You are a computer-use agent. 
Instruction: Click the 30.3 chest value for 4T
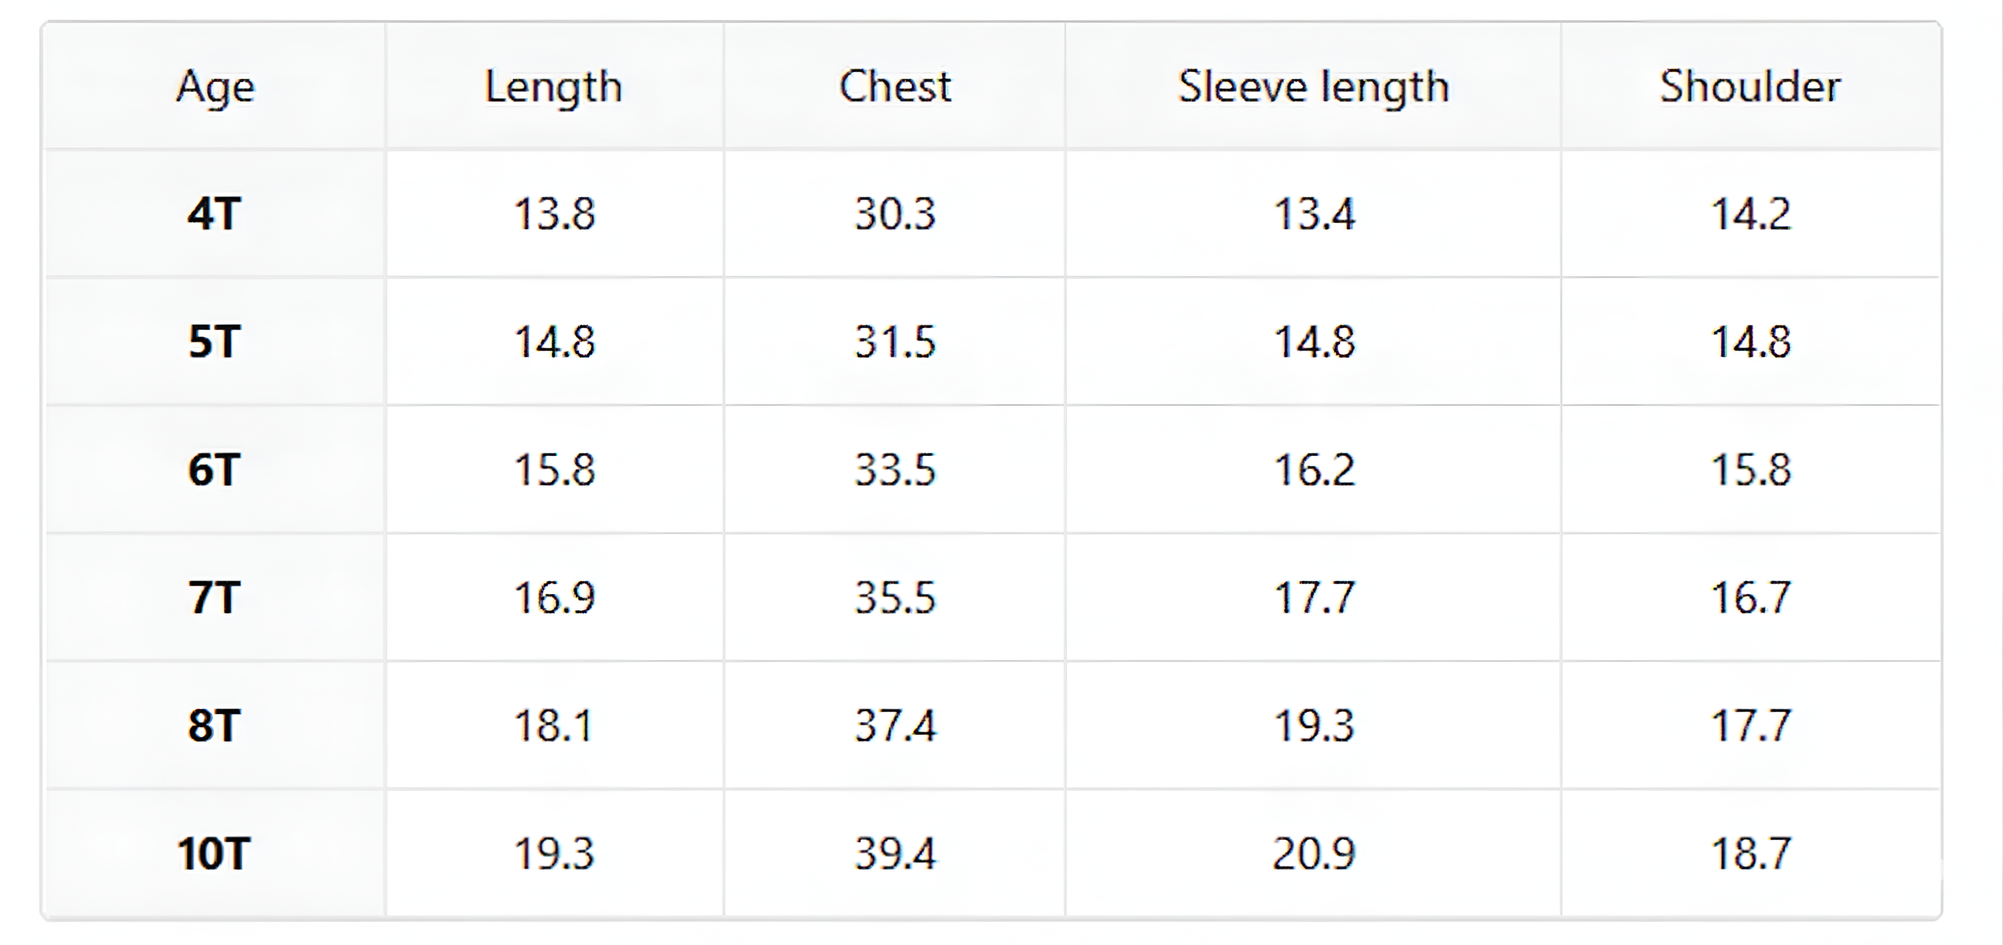tap(895, 214)
